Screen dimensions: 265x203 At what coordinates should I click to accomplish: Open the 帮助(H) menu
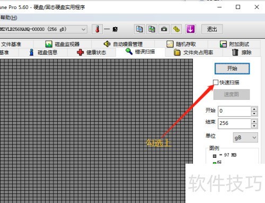pos(8,18)
